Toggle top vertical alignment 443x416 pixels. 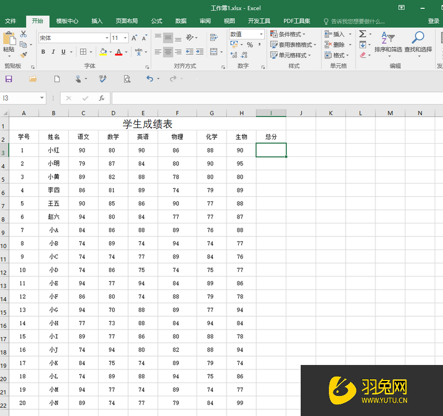(158, 37)
